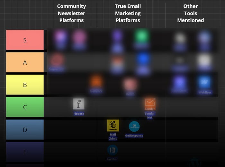Screen dimensions: 225x167
Task: Open the Stan Store label link
Action: 179,91
